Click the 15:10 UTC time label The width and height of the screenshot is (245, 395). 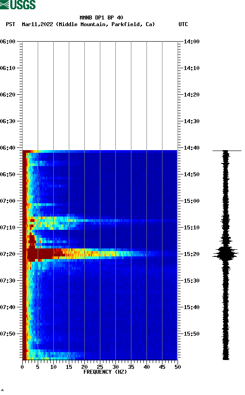(x=192, y=228)
